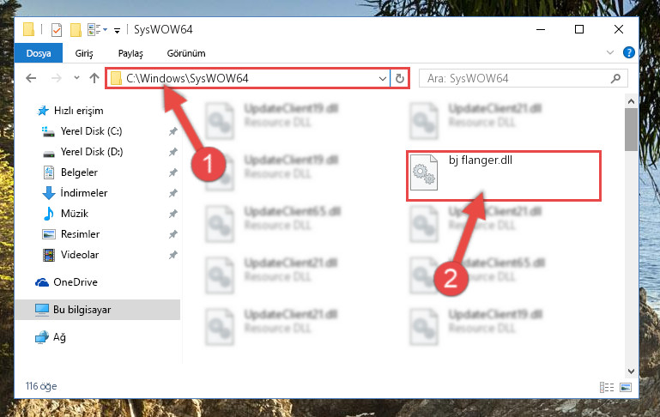The image size is (660, 417).
Task: Open the Görünüm ribbon tab
Action: click(x=186, y=53)
